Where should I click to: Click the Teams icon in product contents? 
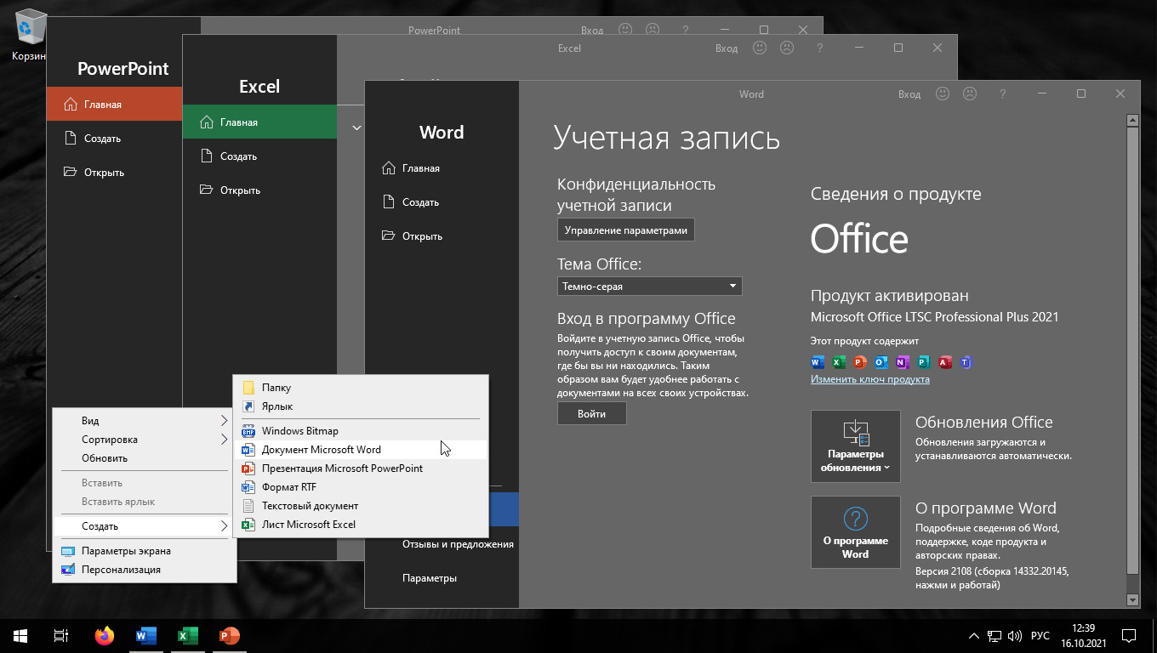[966, 362]
